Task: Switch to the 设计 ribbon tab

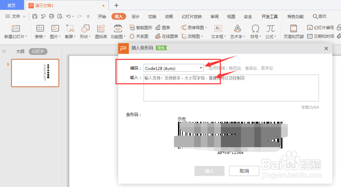Action: [135, 16]
